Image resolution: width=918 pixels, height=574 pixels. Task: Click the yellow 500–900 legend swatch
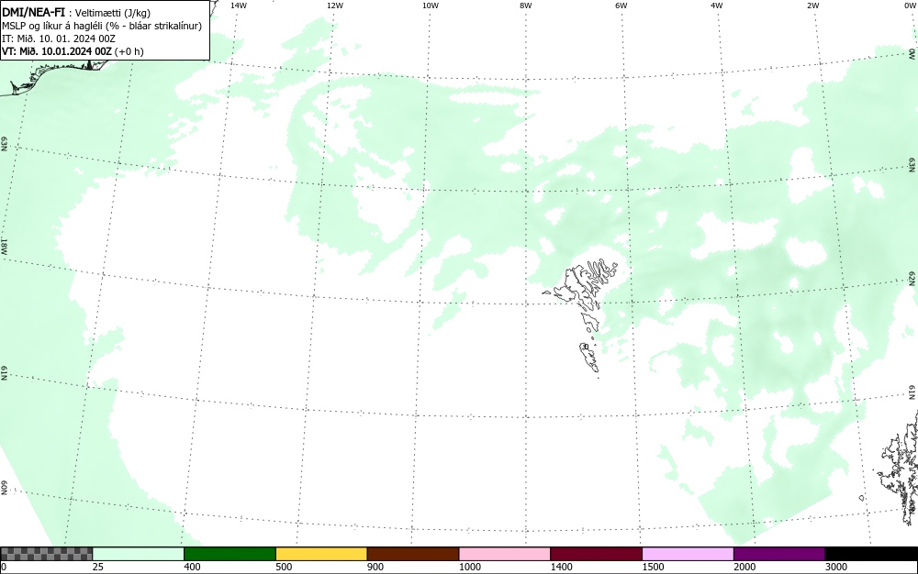click(x=320, y=554)
